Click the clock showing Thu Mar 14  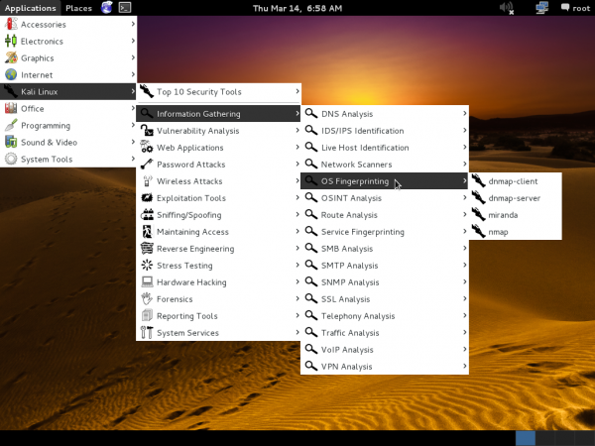coord(297,8)
